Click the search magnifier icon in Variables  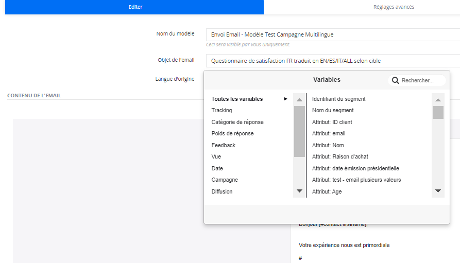(396, 80)
